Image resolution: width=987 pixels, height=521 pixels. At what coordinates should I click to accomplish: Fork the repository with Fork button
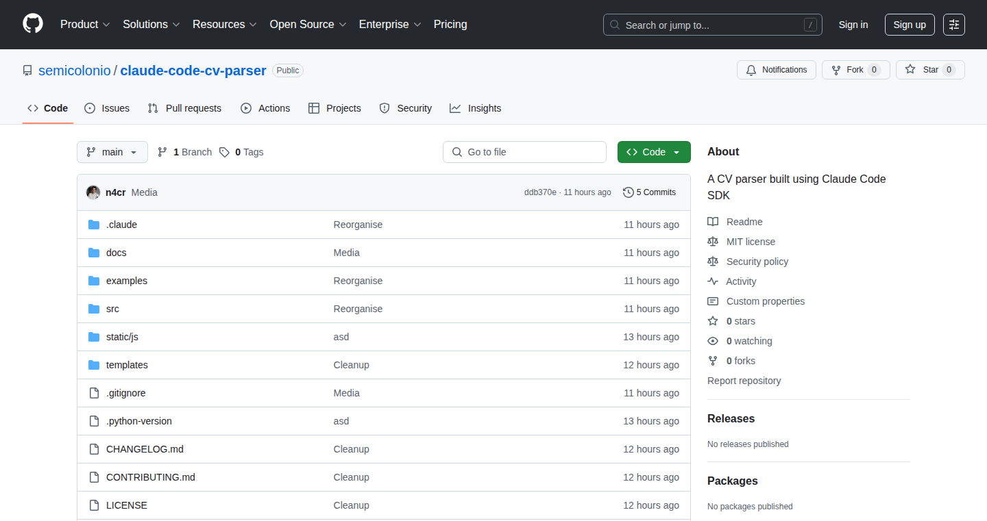855,70
